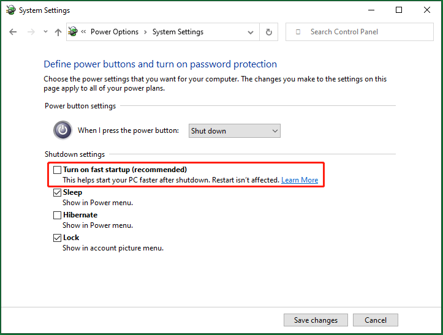Uncheck the Sleep checkbox
Image resolution: width=443 pixels, height=335 pixels.
(58, 193)
